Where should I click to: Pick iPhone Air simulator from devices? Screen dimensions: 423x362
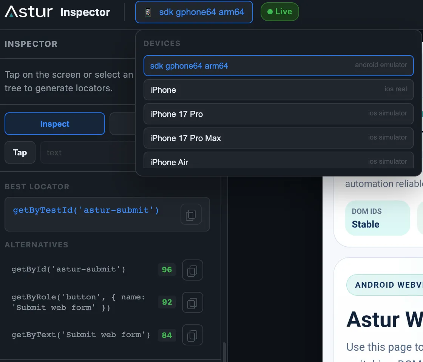coord(278,161)
